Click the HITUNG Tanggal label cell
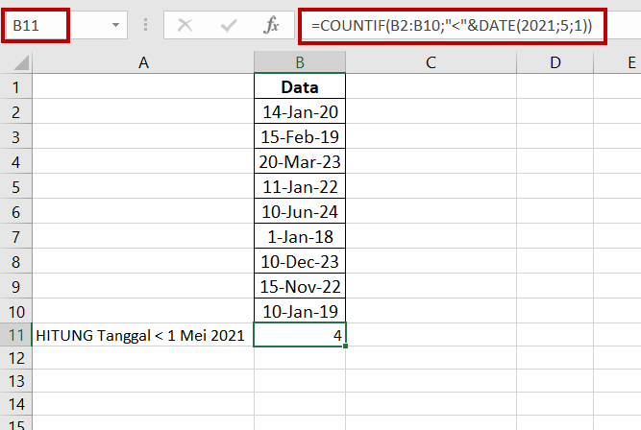 [x=143, y=335]
